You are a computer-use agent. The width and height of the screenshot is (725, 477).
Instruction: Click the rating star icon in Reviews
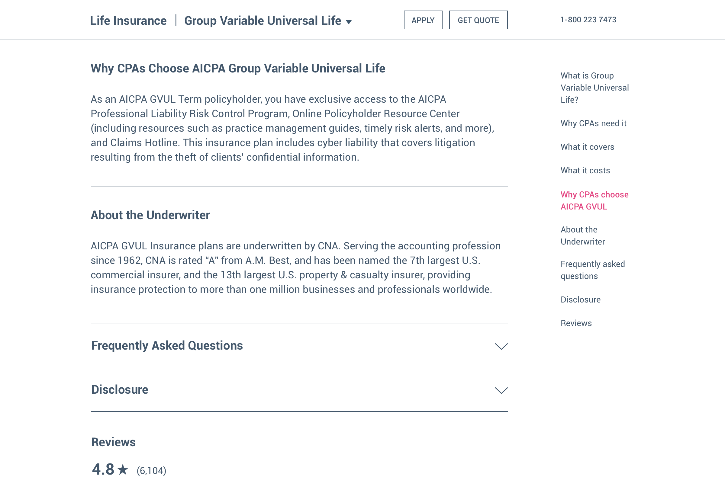point(123,469)
